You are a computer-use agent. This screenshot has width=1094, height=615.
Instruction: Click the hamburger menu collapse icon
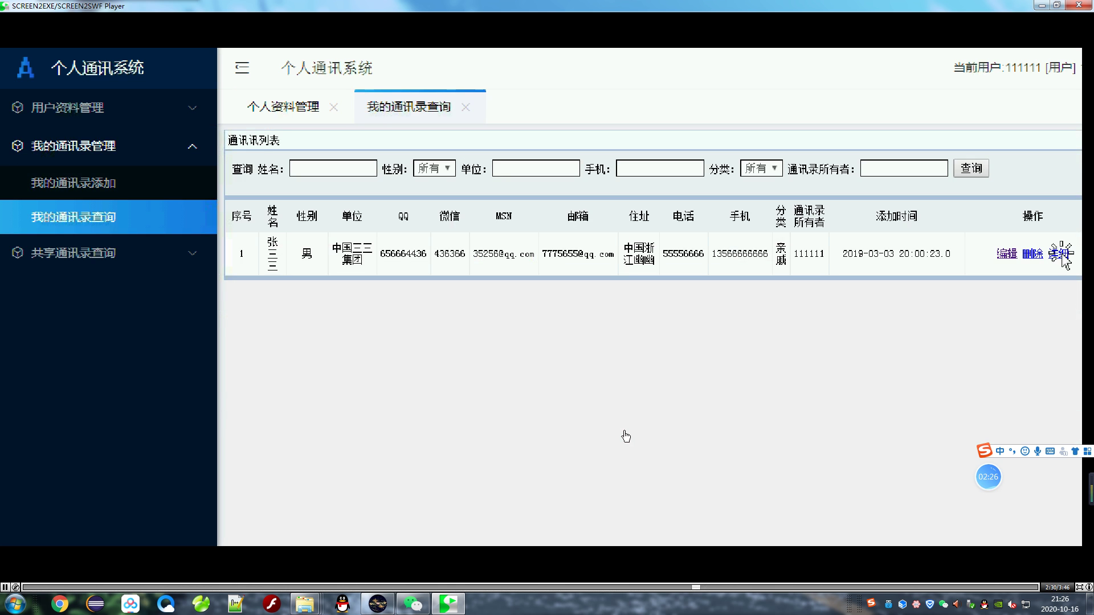pos(242,68)
